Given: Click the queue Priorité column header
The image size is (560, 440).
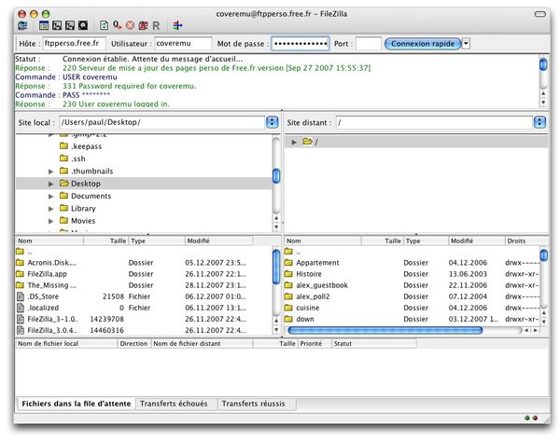Looking at the screenshot, I should tap(314, 343).
